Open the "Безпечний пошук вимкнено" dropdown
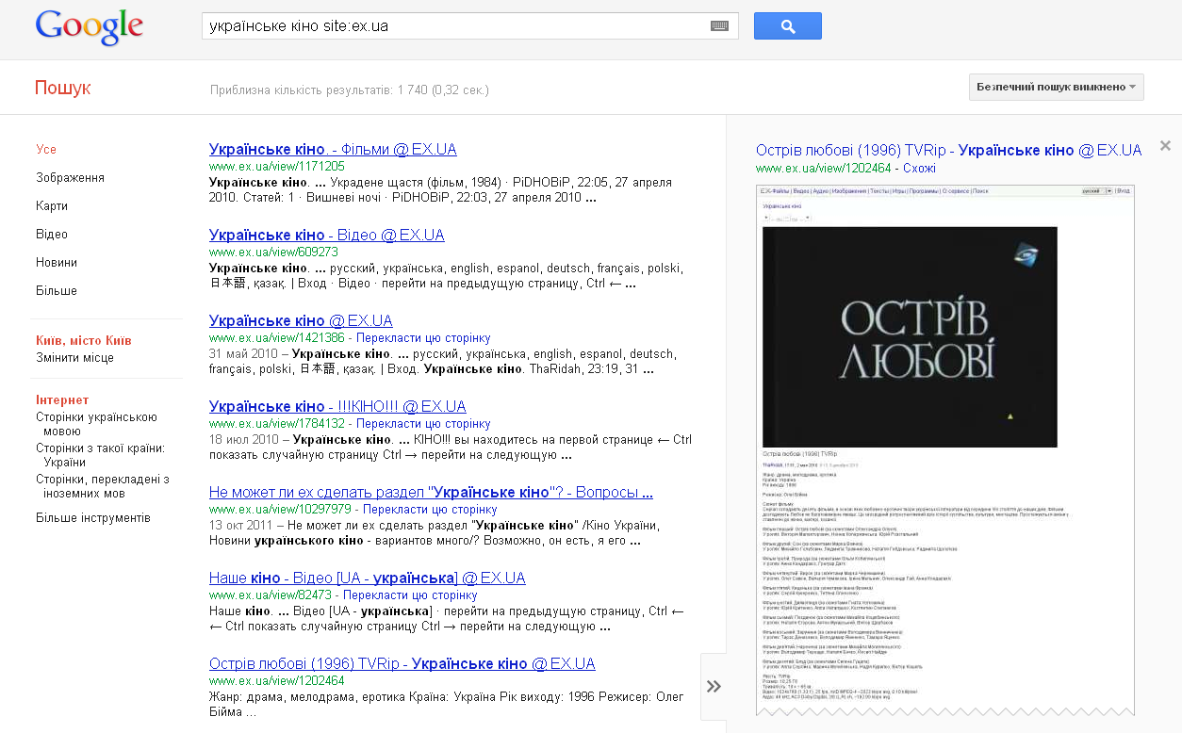This screenshot has width=1182, height=733. [1056, 86]
